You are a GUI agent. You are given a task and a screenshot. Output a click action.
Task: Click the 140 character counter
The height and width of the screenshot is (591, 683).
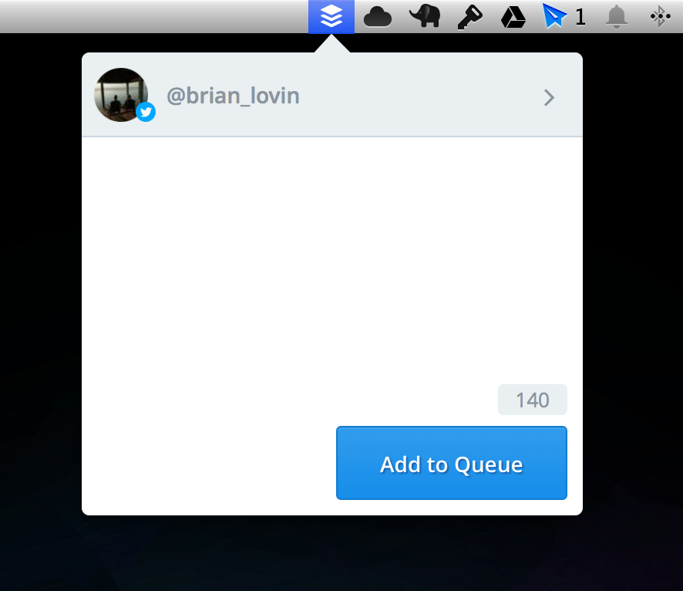[532, 400]
